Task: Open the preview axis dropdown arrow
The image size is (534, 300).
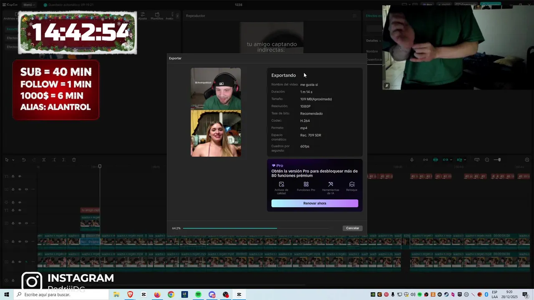Action: tap(465, 160)
